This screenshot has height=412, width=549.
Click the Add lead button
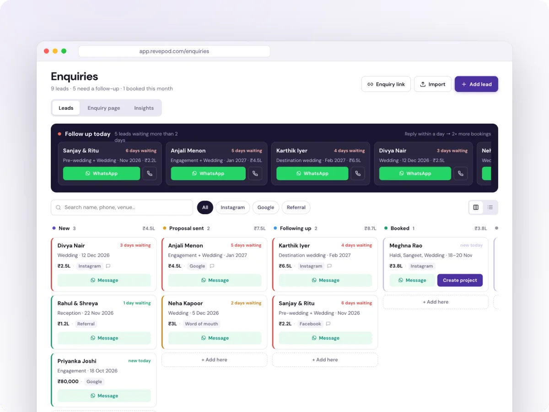[x=476, y=84]
